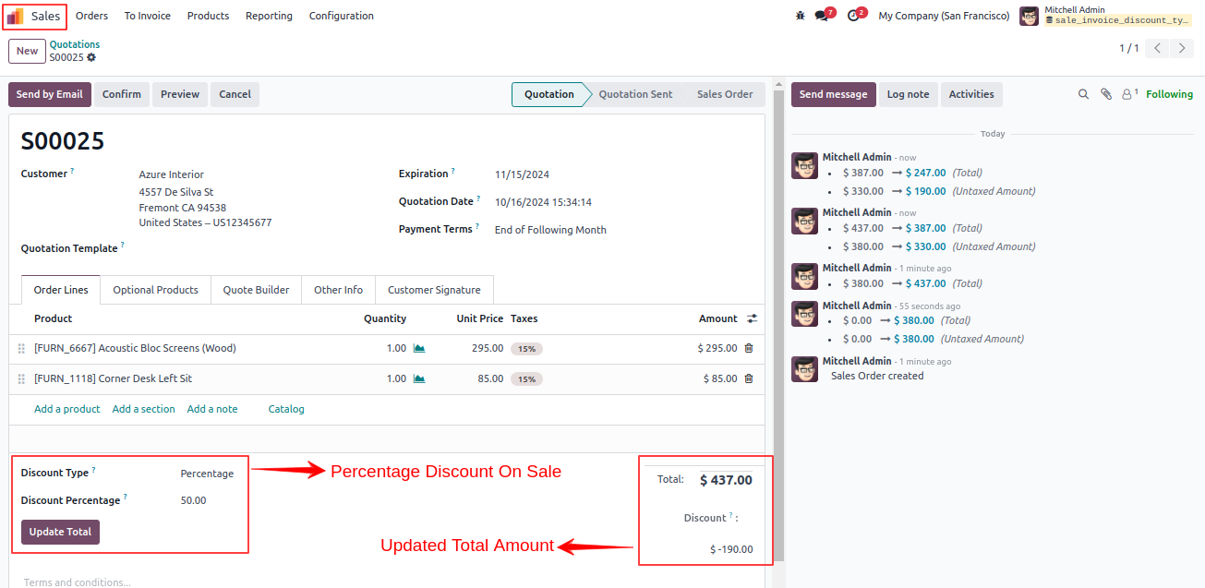Open the To Invoice menu
This screenshot has width=1205, height=588.
(148, 16)
